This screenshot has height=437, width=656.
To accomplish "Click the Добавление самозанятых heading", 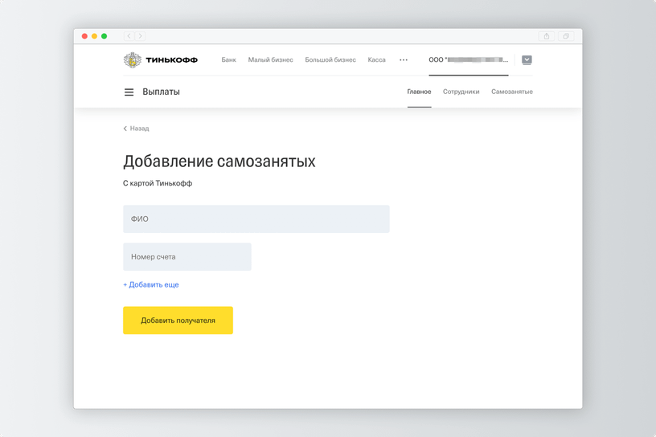I will [x=219, y=161].
